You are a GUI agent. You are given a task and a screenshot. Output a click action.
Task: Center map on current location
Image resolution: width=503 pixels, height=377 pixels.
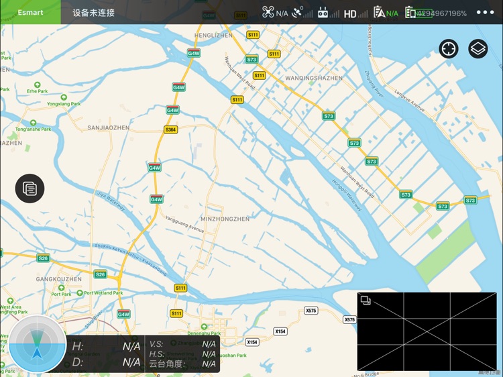(449, 49)
